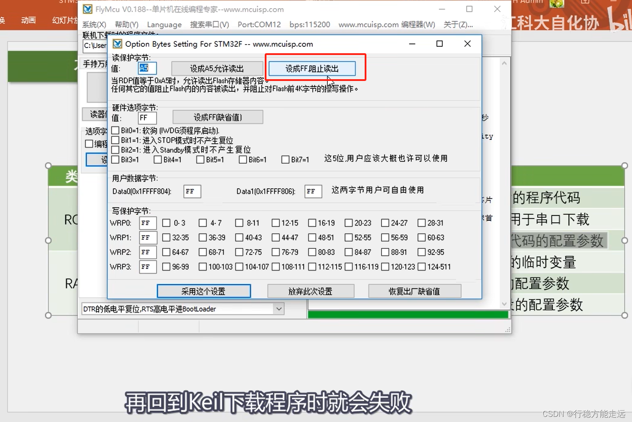
Task: Check the 32-35 write protect box
Action: [166, 238]
